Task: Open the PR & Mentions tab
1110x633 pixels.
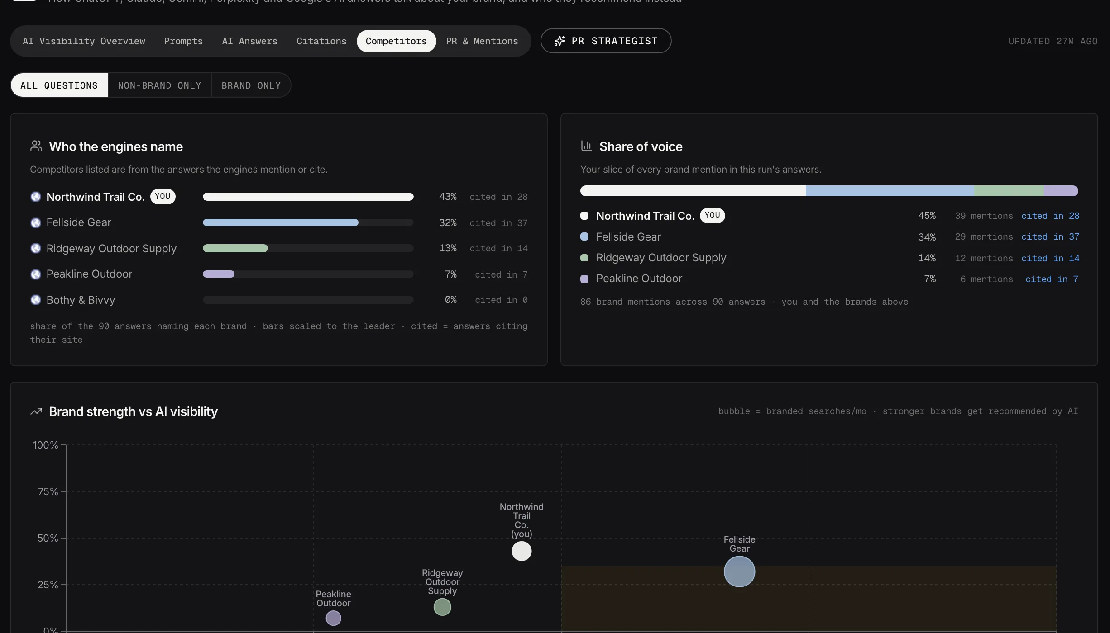Action: coord(482,41)
